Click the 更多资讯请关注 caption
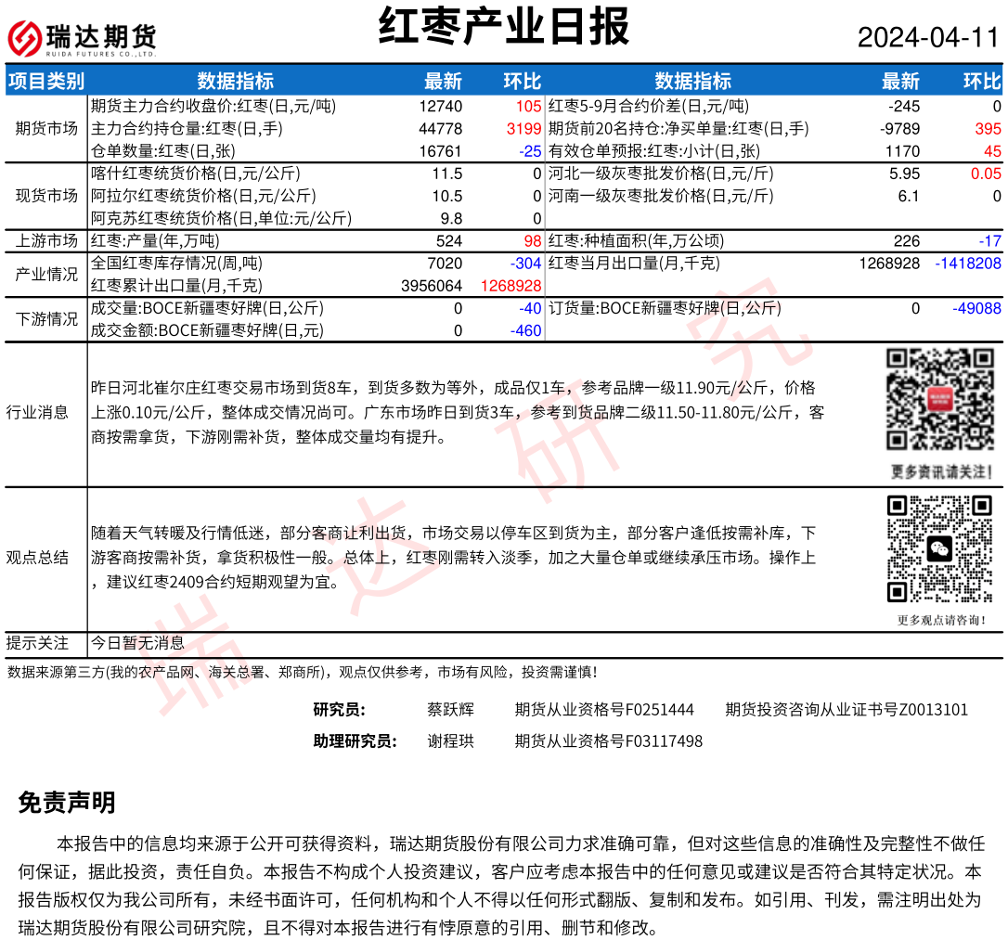The width and height of the screenshot is (1008, 940). pos(940,471)
